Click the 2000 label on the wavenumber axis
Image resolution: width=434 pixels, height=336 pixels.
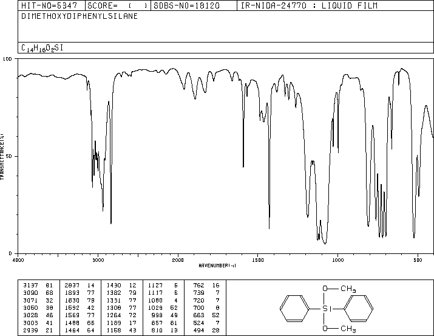point(178,260)
